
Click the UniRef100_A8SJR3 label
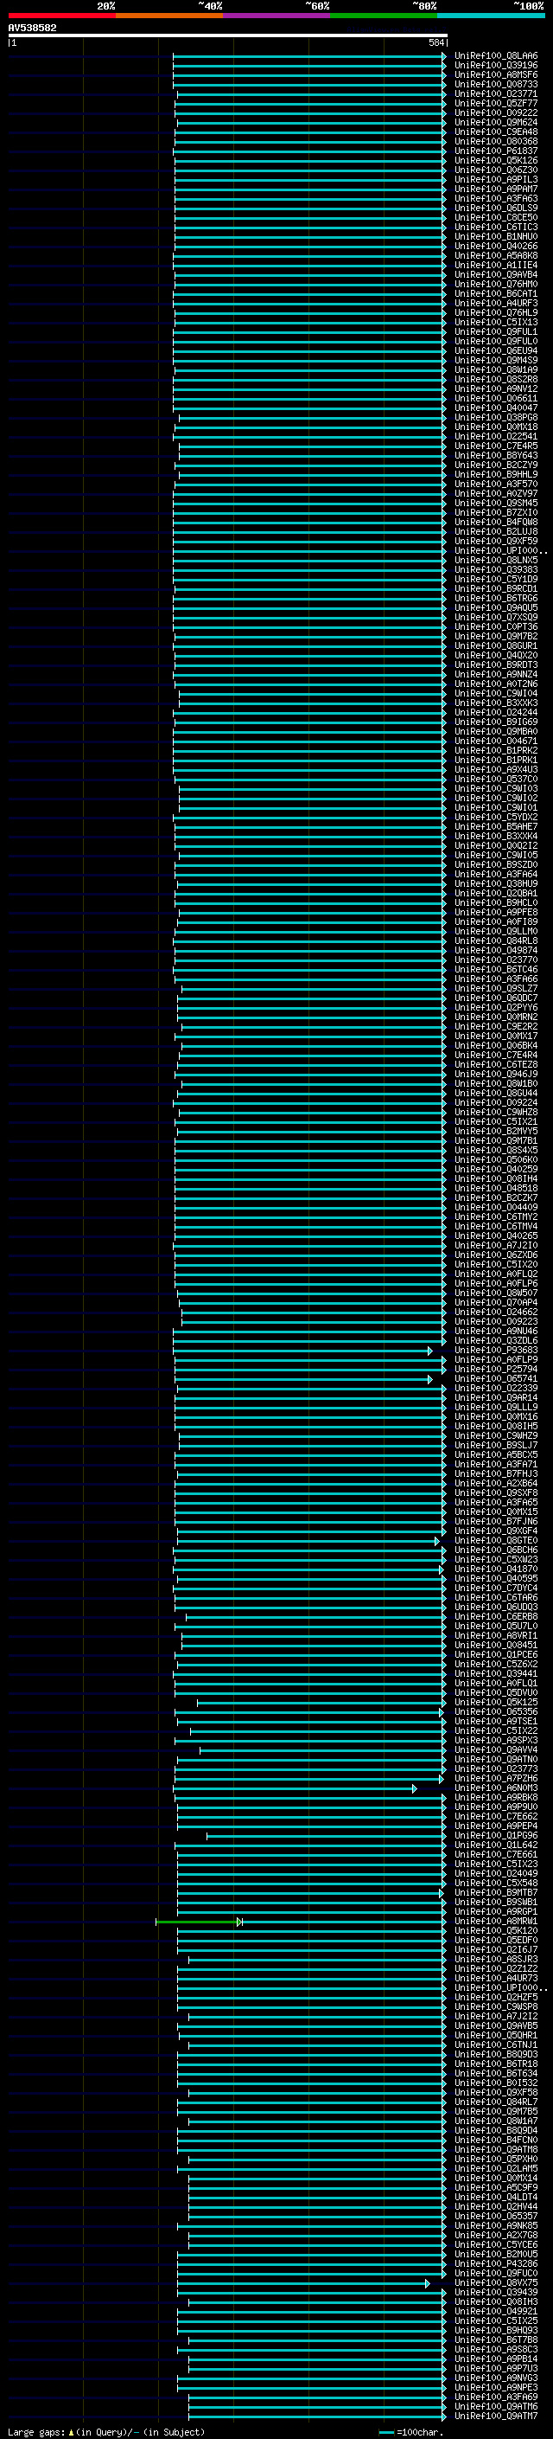click(x=496, y=1959)
